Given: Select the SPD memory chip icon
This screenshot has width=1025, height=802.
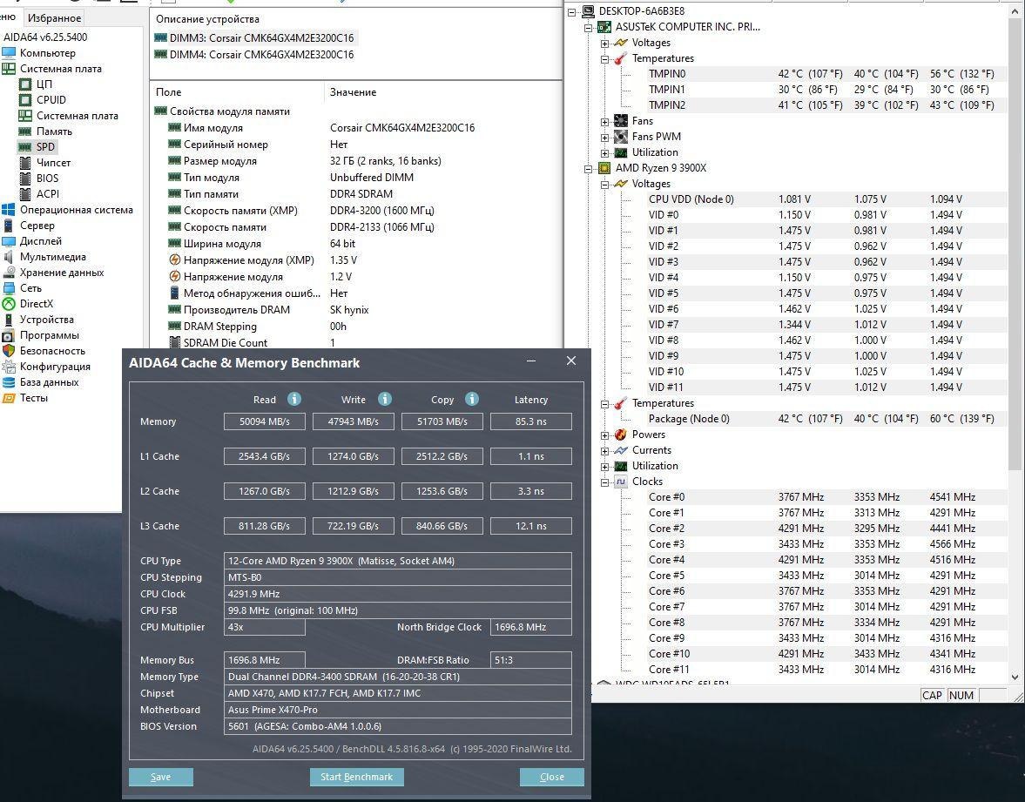Looking at the screenshot, I should [x=25, y=147].
